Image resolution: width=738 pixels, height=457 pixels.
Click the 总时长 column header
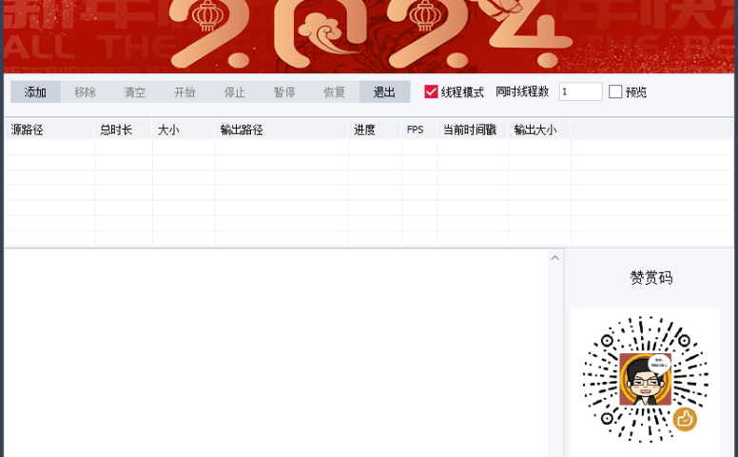coord(124,129)
